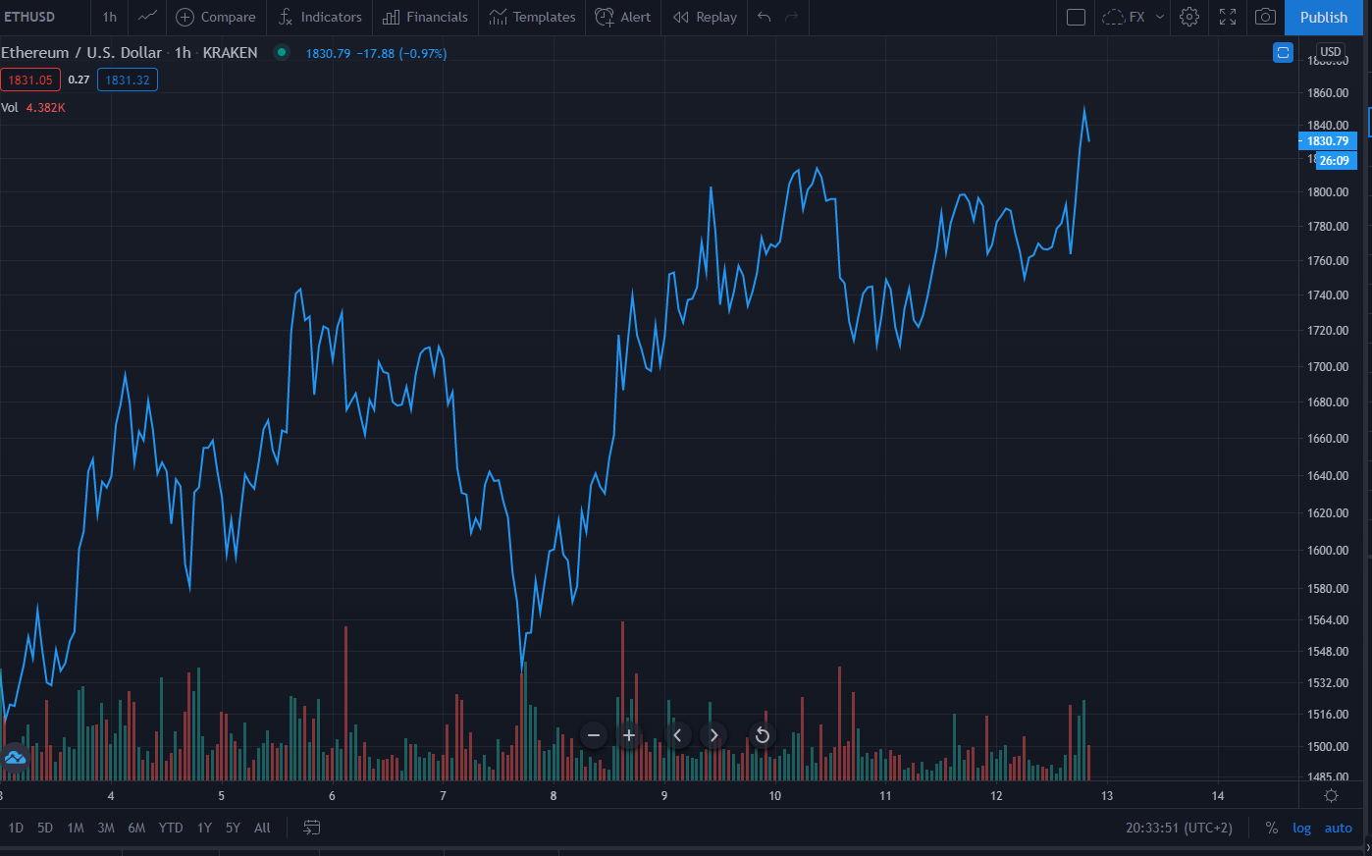This screenshot has height=856, width=1372.
Task: Open the Indicators menu
Action: [x=320, y=17]
